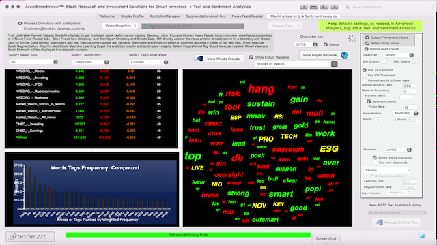Click the third toolbar icon with gear symbol

pyautogui.click(x=324, y=7)
